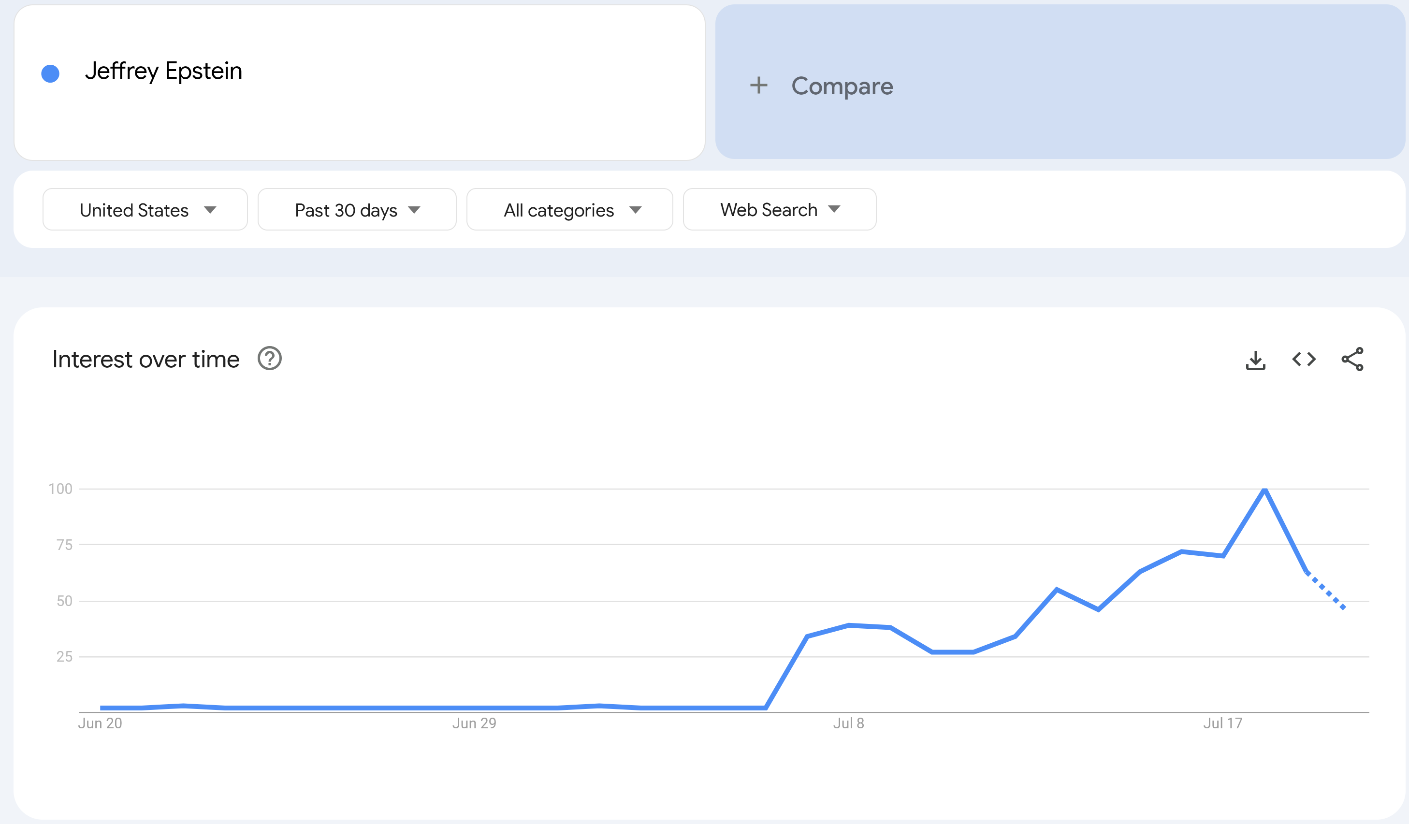Screen dimensions: 1409x824
Task: Open the Past 30 days time range
Action: [357, 210]
